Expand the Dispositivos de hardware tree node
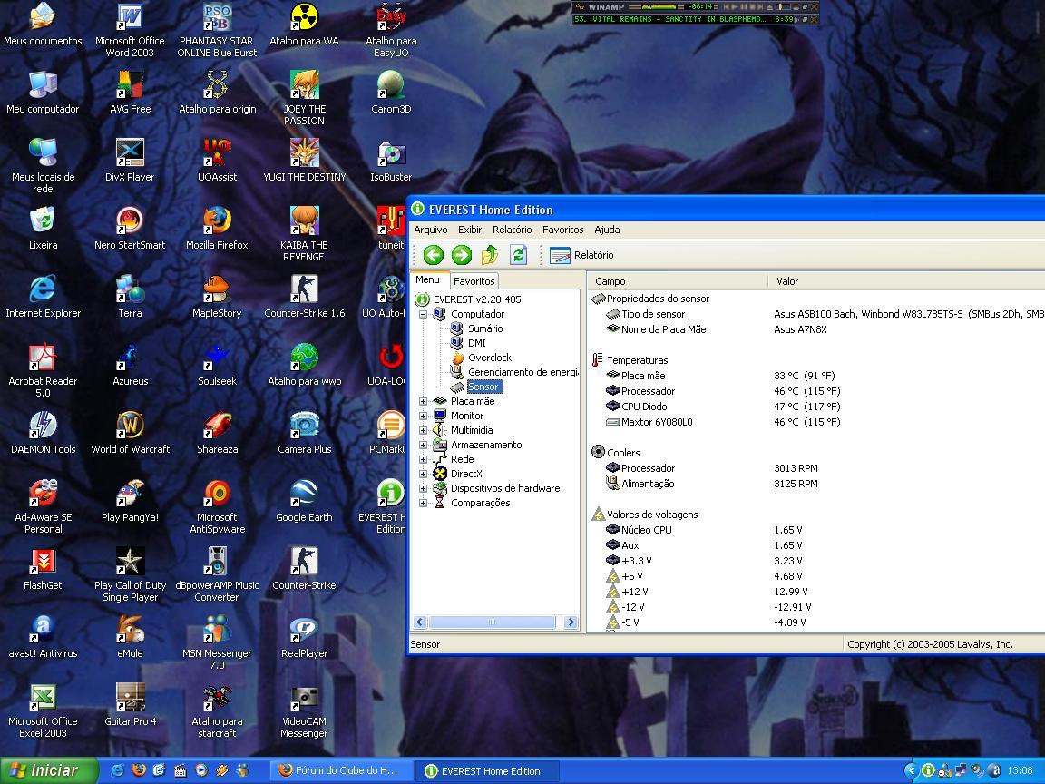1045x784 pixels. click(x=424, y=489)
